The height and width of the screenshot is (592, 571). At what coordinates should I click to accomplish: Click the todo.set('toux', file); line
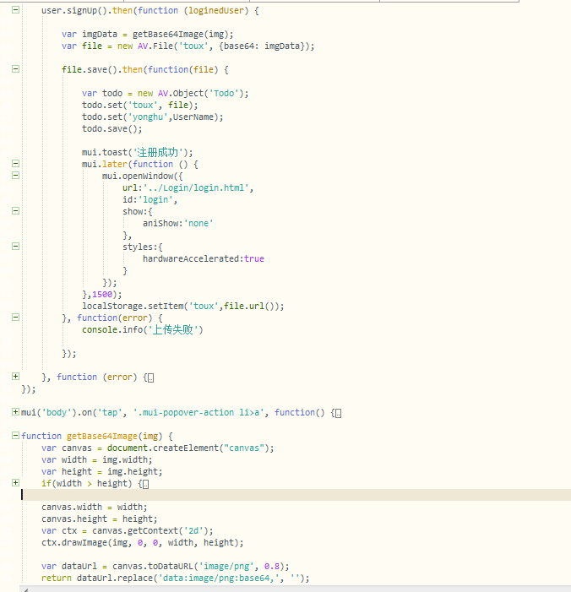(x=139, y=105)
